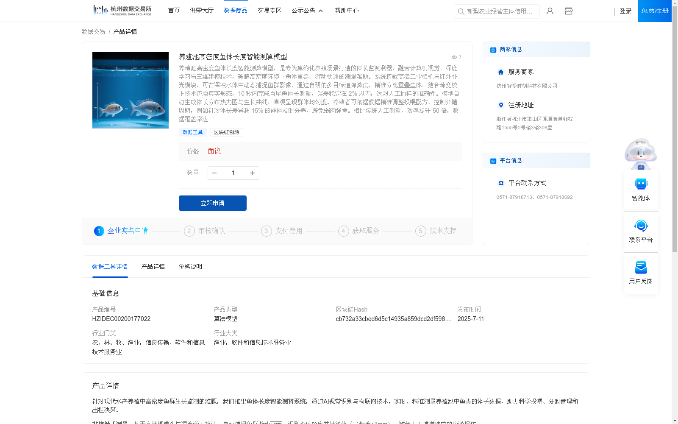The width and height of the screenshot is (678, 424).
Task: Open the 用户反馈 feedback icon
Action: click(x=641, y=267)
